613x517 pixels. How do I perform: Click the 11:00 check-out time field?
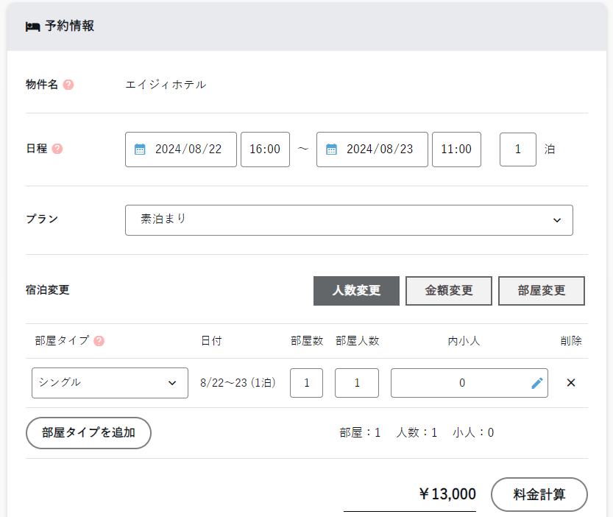[456, 150]
